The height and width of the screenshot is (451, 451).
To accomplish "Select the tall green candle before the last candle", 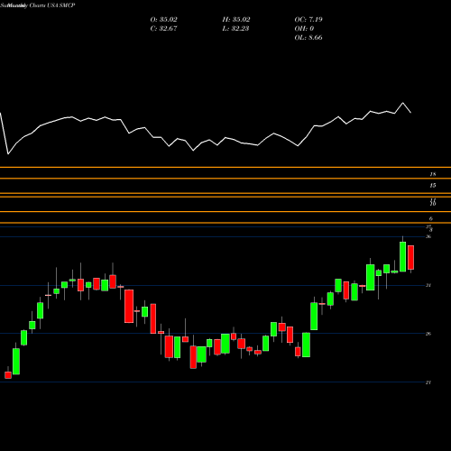I will click(x=402, y=256).
